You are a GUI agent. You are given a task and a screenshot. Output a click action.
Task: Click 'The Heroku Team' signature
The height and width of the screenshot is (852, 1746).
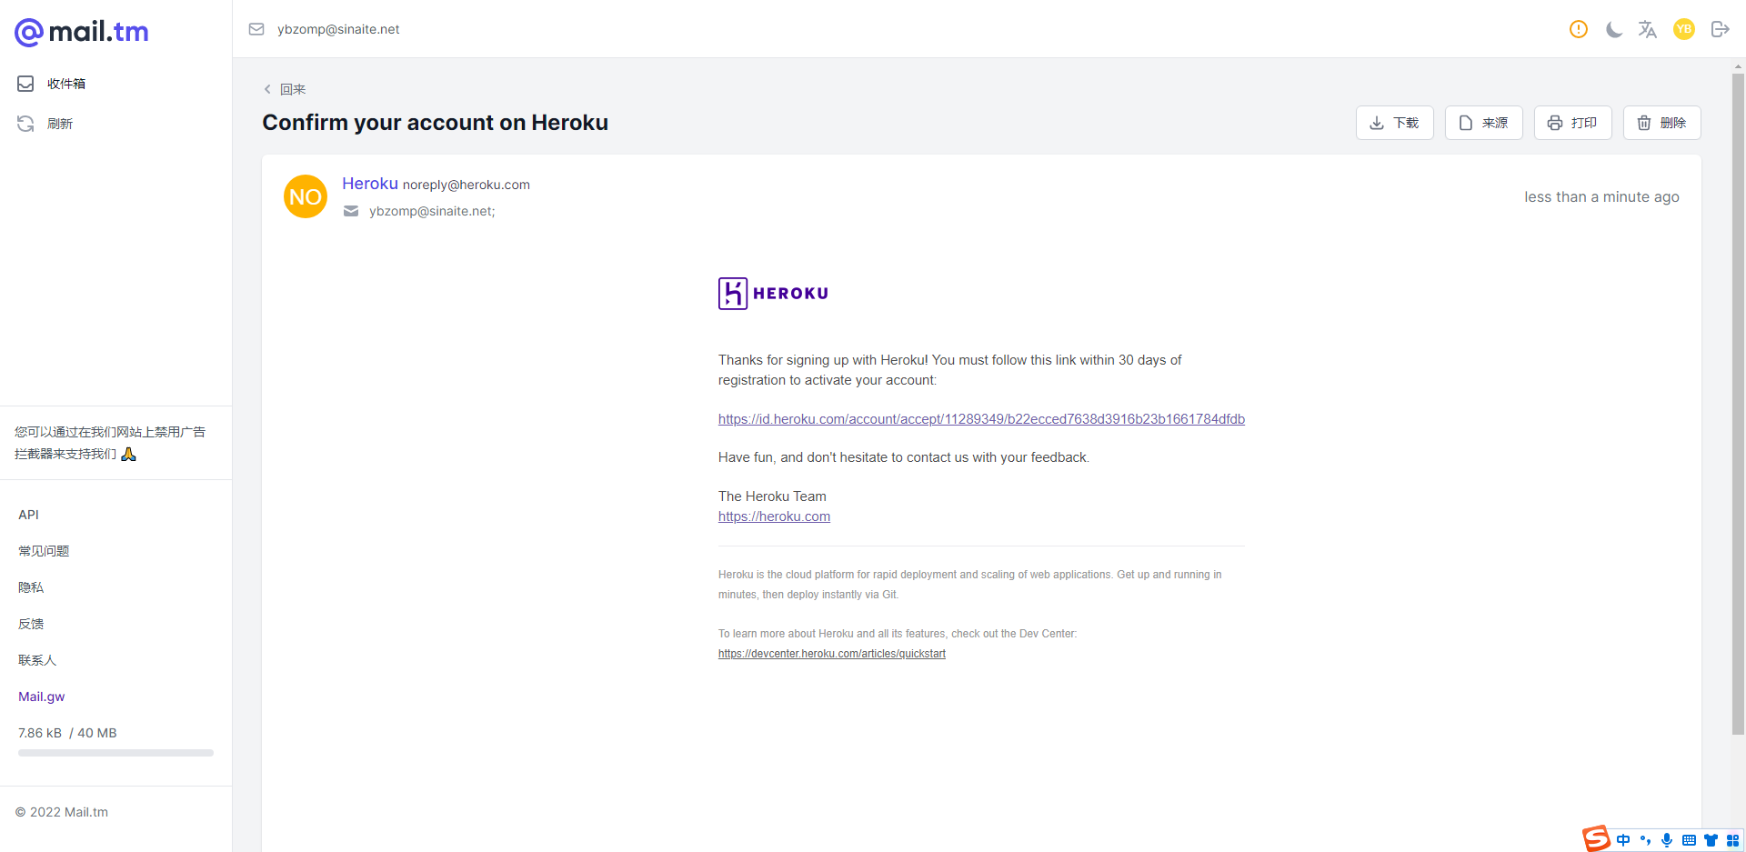coord(772,496)
